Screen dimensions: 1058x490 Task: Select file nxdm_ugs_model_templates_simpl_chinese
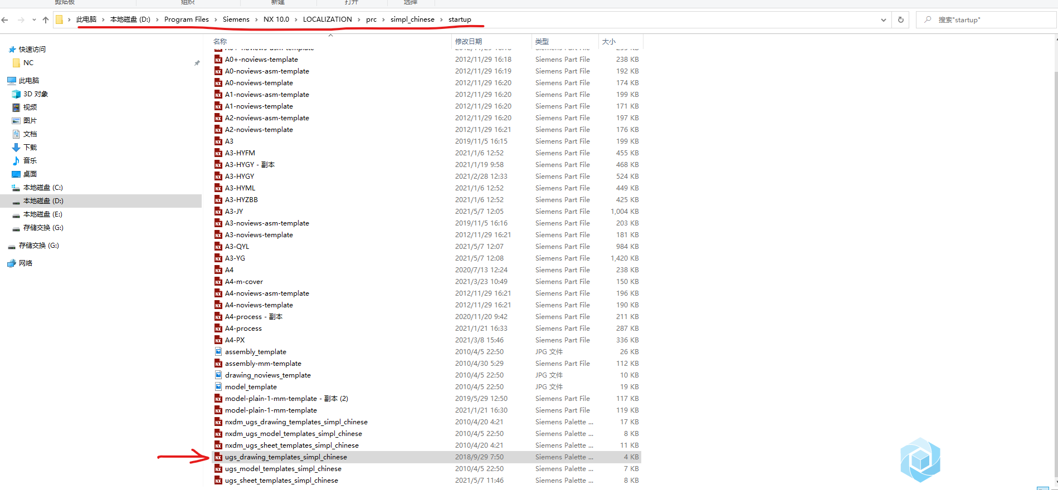point(294,434)
